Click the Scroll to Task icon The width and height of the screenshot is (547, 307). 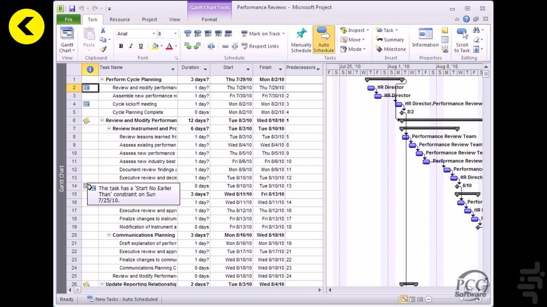coord(462,34)
